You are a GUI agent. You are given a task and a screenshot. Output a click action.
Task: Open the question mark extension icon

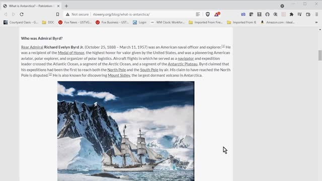260,15
